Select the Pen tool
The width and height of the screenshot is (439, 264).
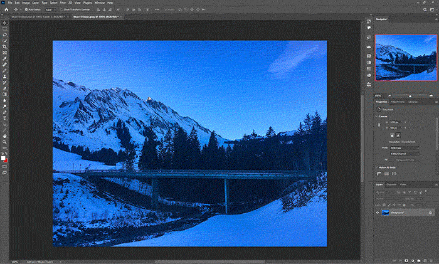click(x=4, y=112)
